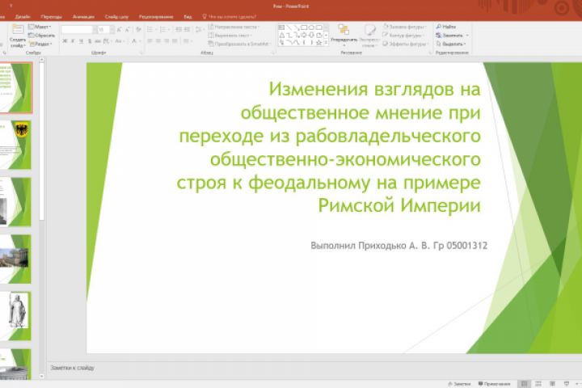Toggle underline (Ч) formatting
The image size is (582, 388).
(x=82, y=41)
